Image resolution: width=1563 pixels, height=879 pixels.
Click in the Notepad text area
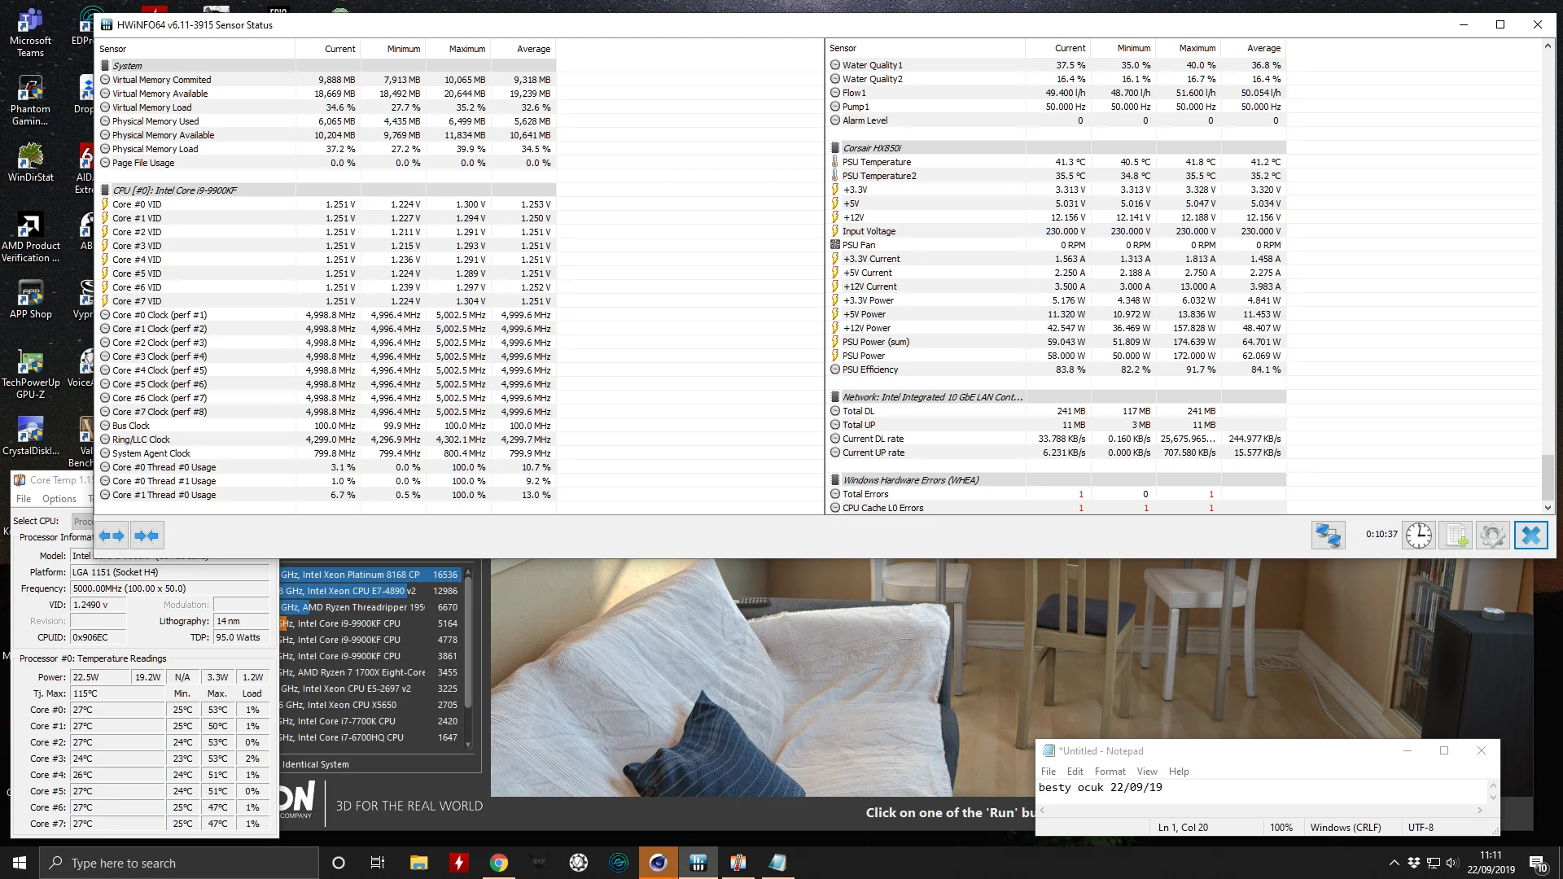tap(1262, 791)
